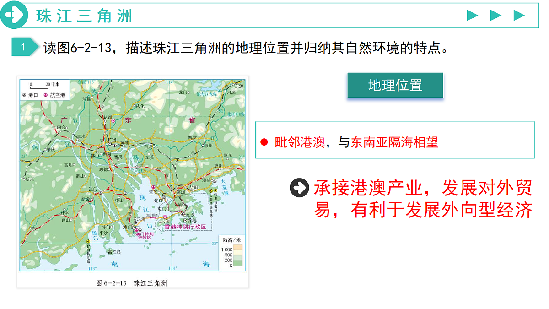Click the conclusion line 易，有利于发展外向型经济
The width and height of the screenshot is (549, 309).
[423, 210]
